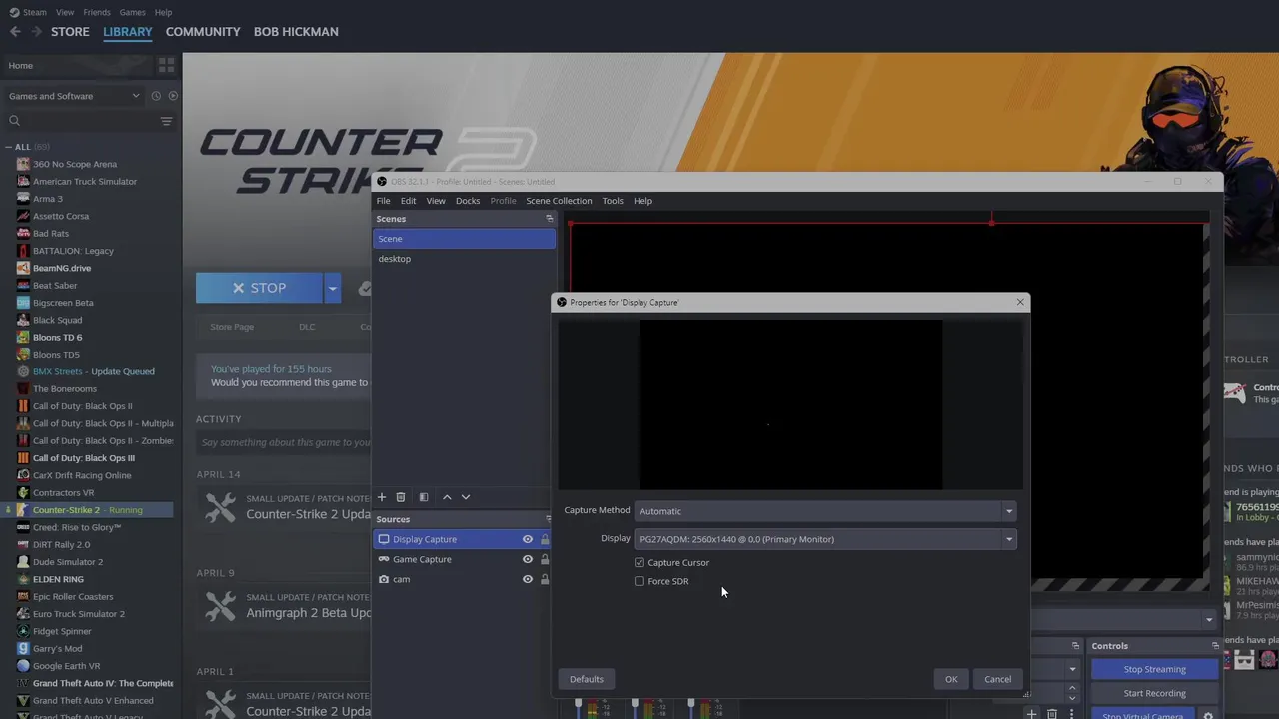Screen dimensions: 1279x719
Task: Confirm properties with the OK button
Action: pos(951,679)
